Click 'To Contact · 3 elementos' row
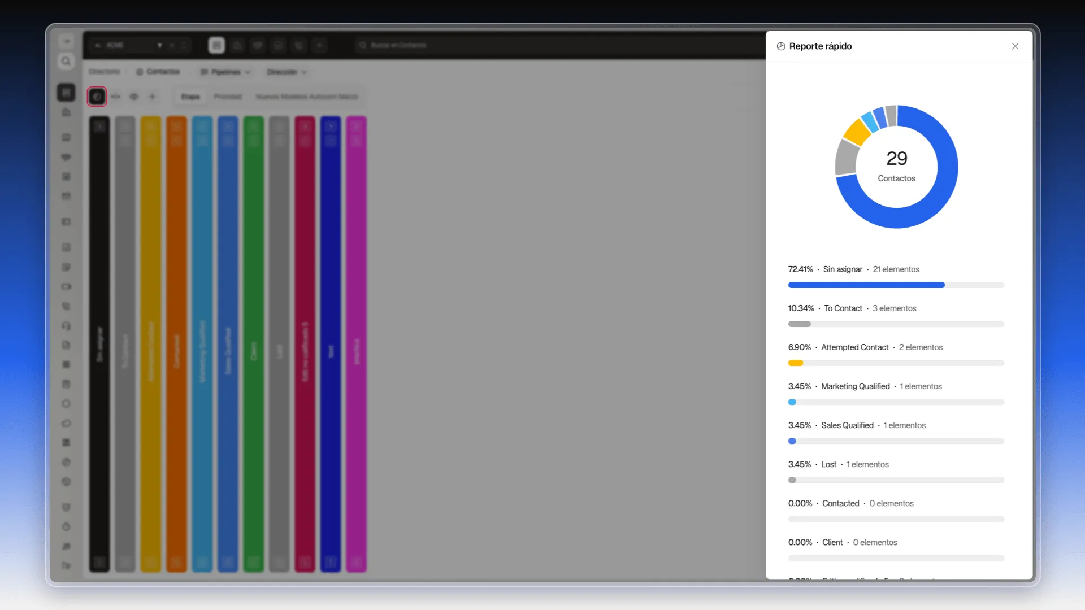Image resolution: width=1085 pixels, height=610 pixels. 852,308
